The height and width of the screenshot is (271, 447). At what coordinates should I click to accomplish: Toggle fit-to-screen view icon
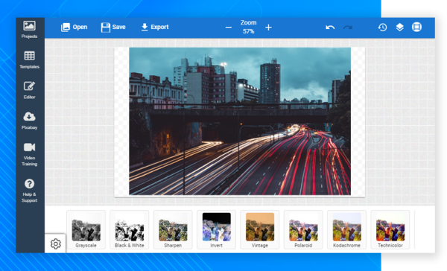416,27
